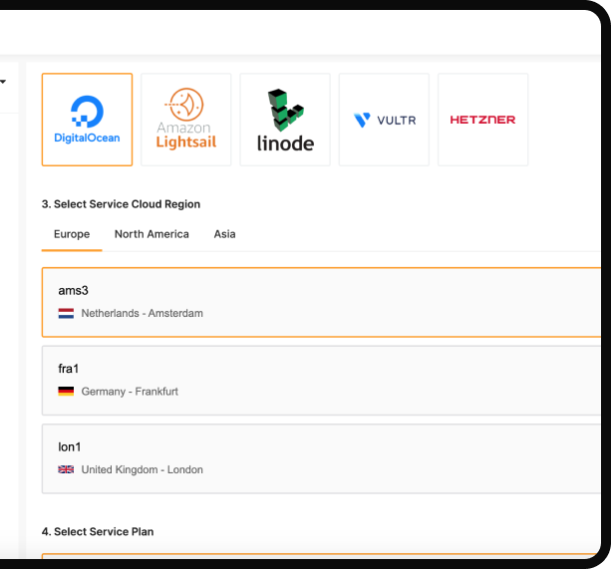
Task: Click the United Kingdom - London text
Action: (x=142, y=469)
